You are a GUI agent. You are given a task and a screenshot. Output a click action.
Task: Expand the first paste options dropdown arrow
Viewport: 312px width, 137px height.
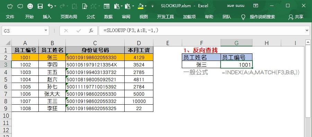(x=122, y=6)
